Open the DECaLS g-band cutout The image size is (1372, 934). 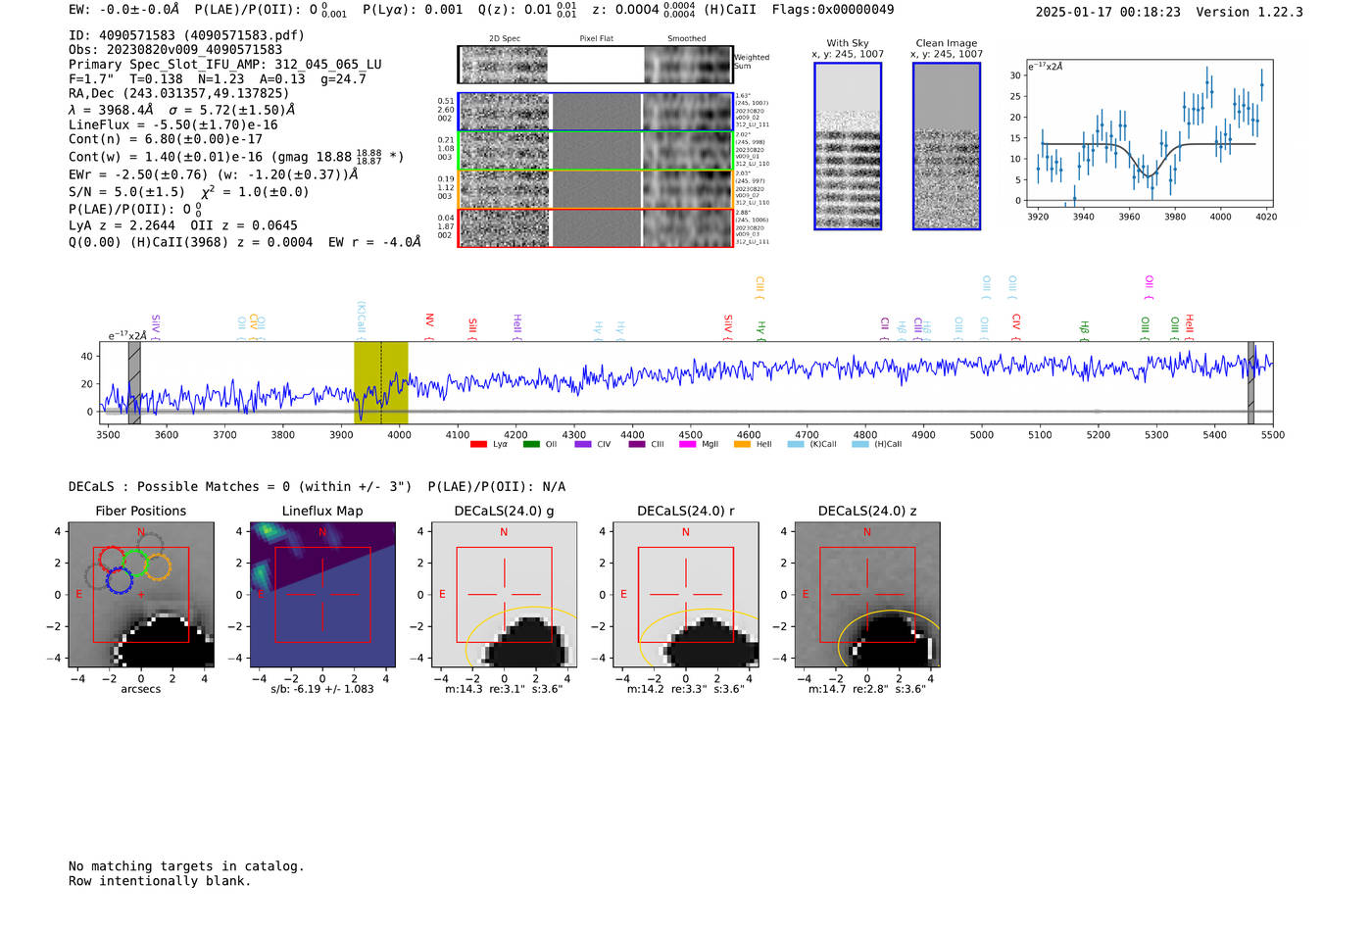(x=504, y=595)
